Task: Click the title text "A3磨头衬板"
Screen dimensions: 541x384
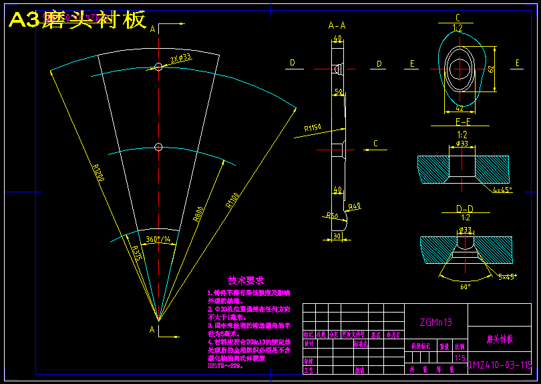Action: pos(77,19)
